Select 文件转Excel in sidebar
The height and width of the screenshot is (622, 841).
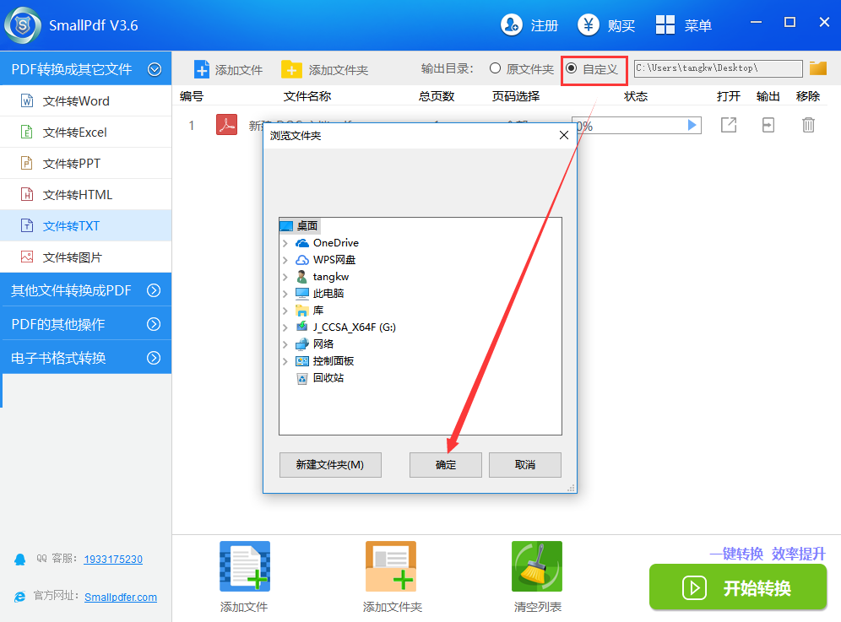86,132
